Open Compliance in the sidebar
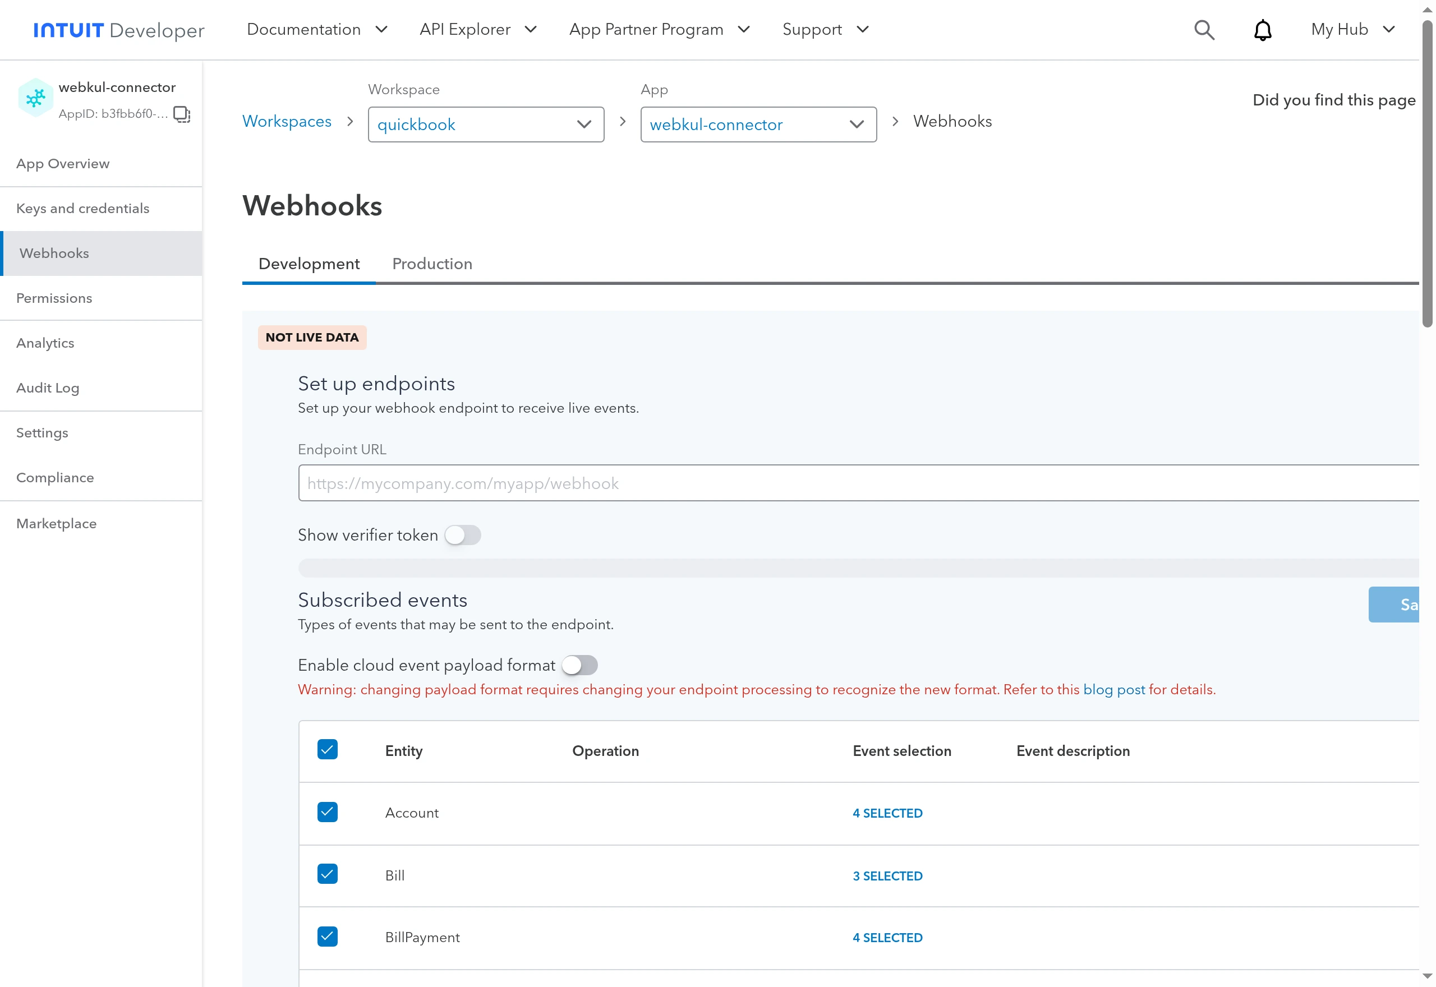Image resolution: width=1436 pixels, height=987 pixels. pos(101,477)
